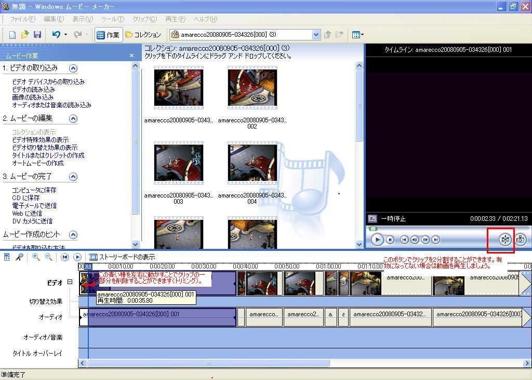Zoom out on the timeline
Screen dimensions: 532x380
48,257
